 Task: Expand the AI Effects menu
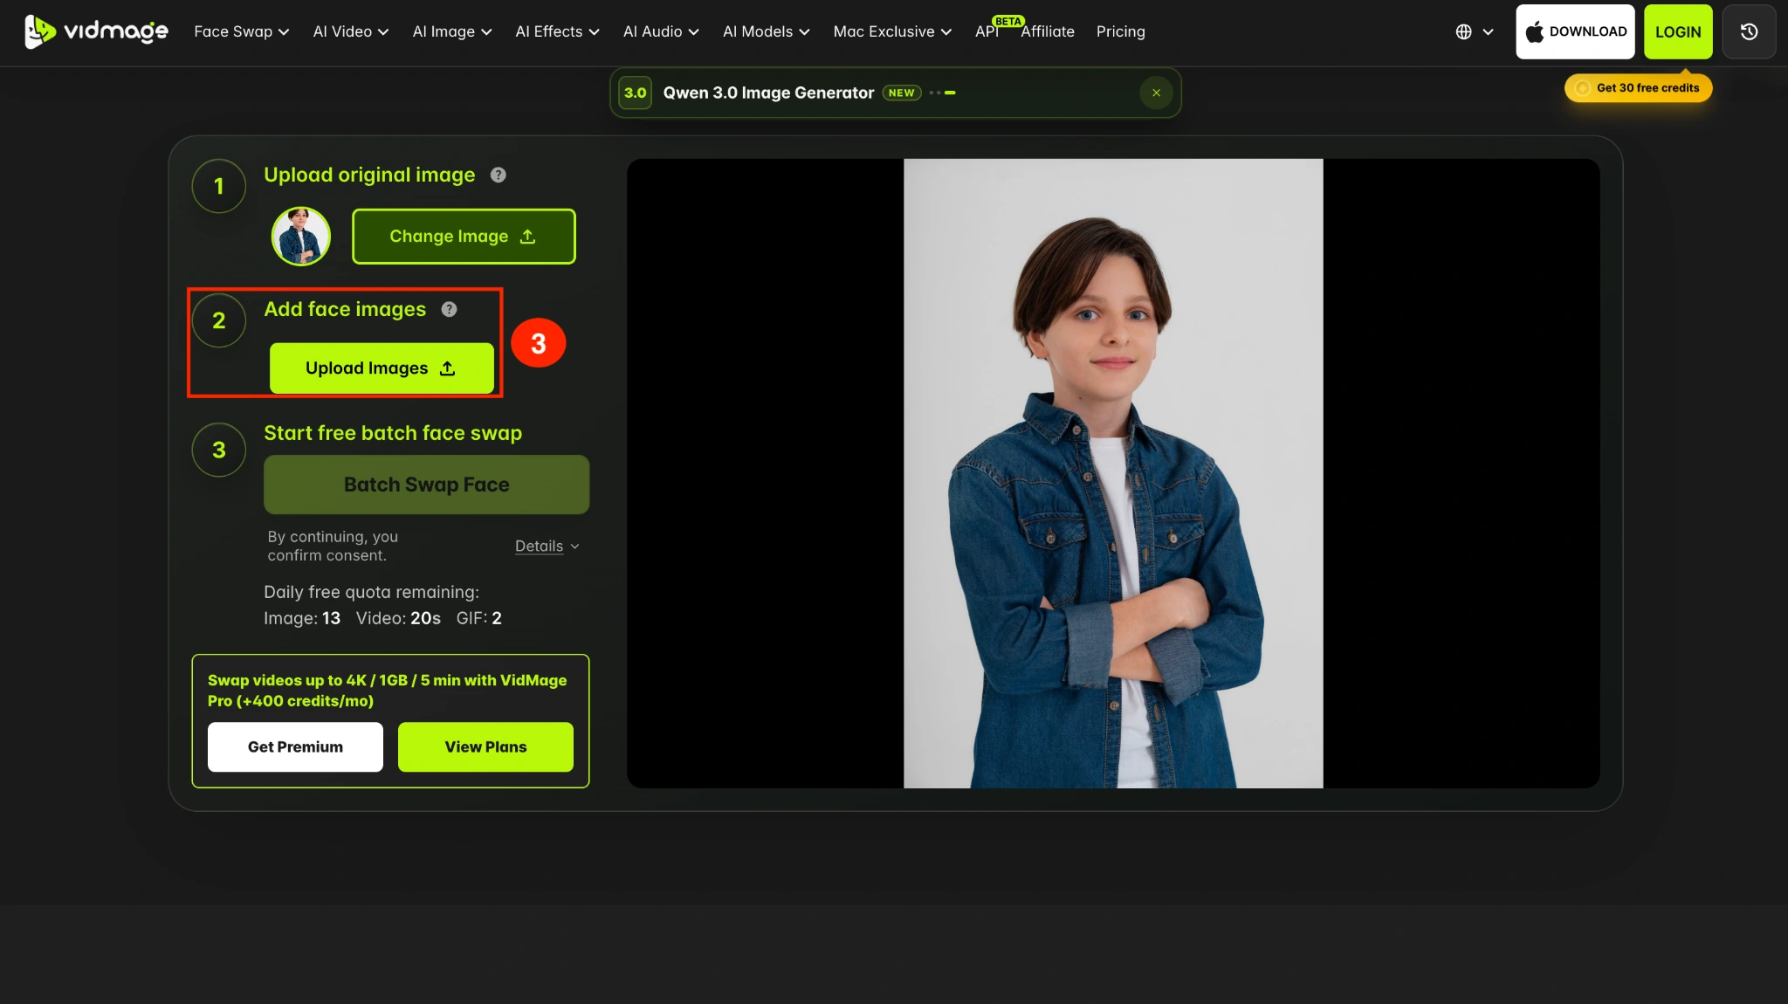point(557,31)
